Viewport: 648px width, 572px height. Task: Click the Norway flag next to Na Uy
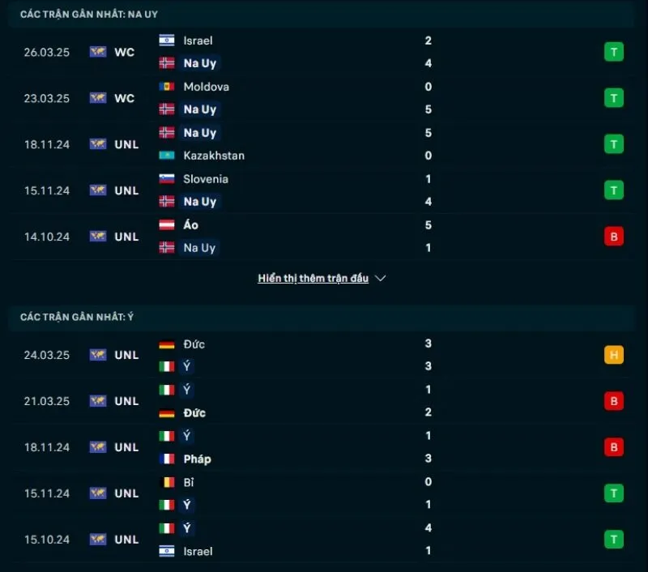click(x=167, y=63)
